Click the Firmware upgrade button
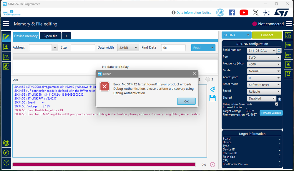The width and height of the screenshot is (294, 171). click(x=271, y=113)
